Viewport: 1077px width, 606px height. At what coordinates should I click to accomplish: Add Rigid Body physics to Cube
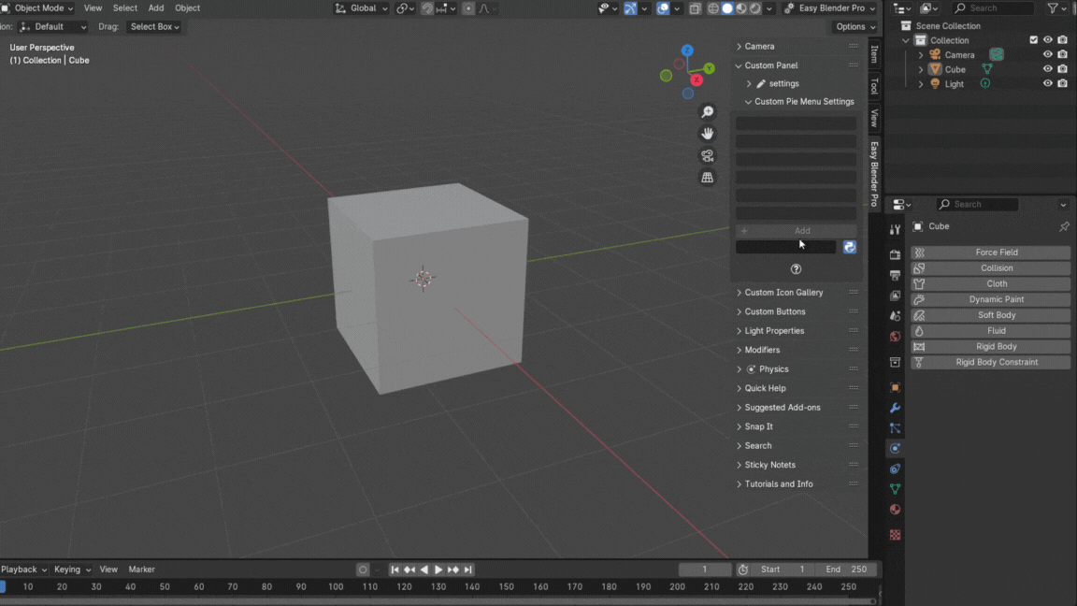click(997, 346)
